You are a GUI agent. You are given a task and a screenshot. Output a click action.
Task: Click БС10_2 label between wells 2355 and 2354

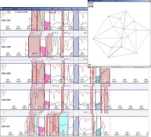(56, 86)
